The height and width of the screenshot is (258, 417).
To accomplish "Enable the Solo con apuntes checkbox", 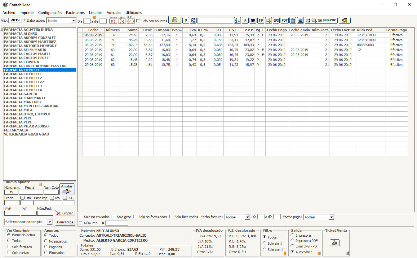I will click(138, 21).
